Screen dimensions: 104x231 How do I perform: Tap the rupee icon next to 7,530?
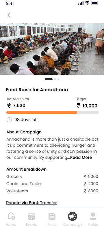tap(9, 105)
